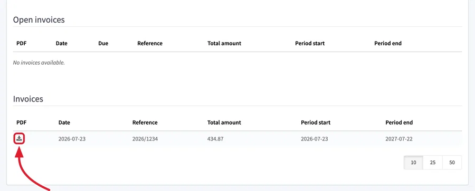
Task: Click the Total amount header in Open invoices
Action: 224,43
